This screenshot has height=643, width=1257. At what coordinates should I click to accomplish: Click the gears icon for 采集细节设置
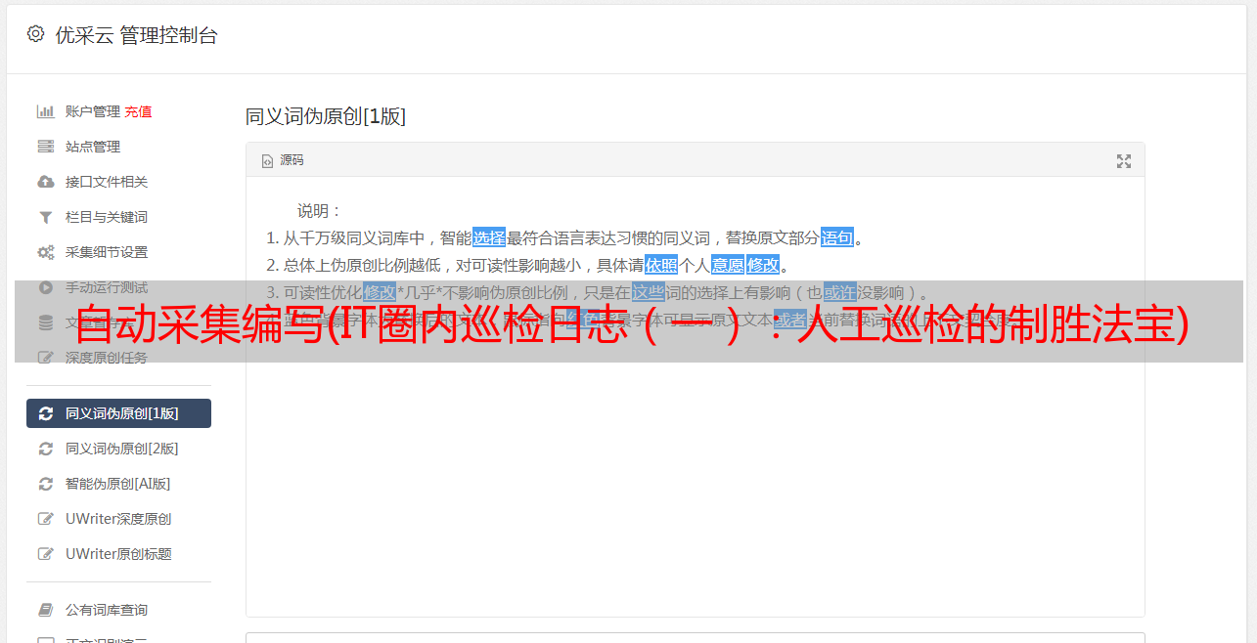pyautogui.click(x=45, y=252)
